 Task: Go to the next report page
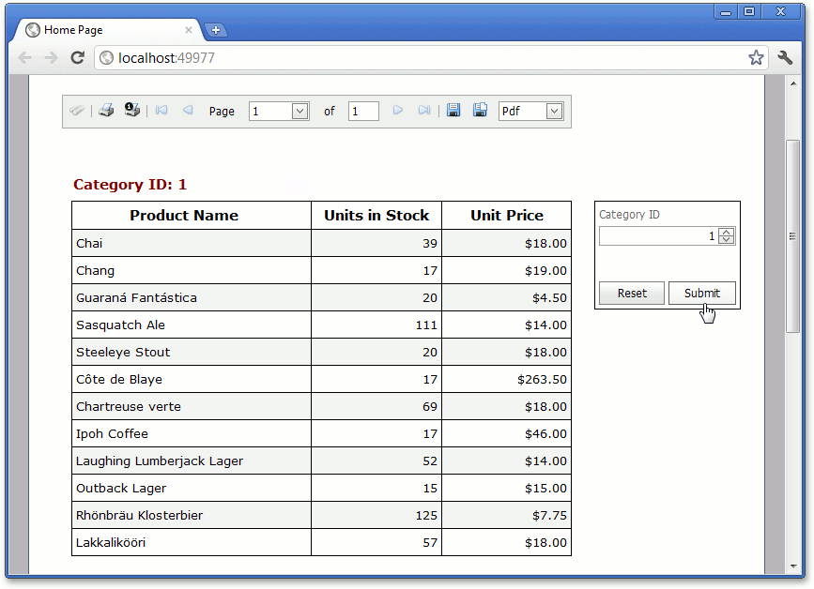coord(398,111)
